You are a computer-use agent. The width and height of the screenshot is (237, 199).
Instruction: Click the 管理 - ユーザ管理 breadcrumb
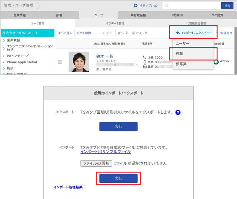click(x=19, y=5)
